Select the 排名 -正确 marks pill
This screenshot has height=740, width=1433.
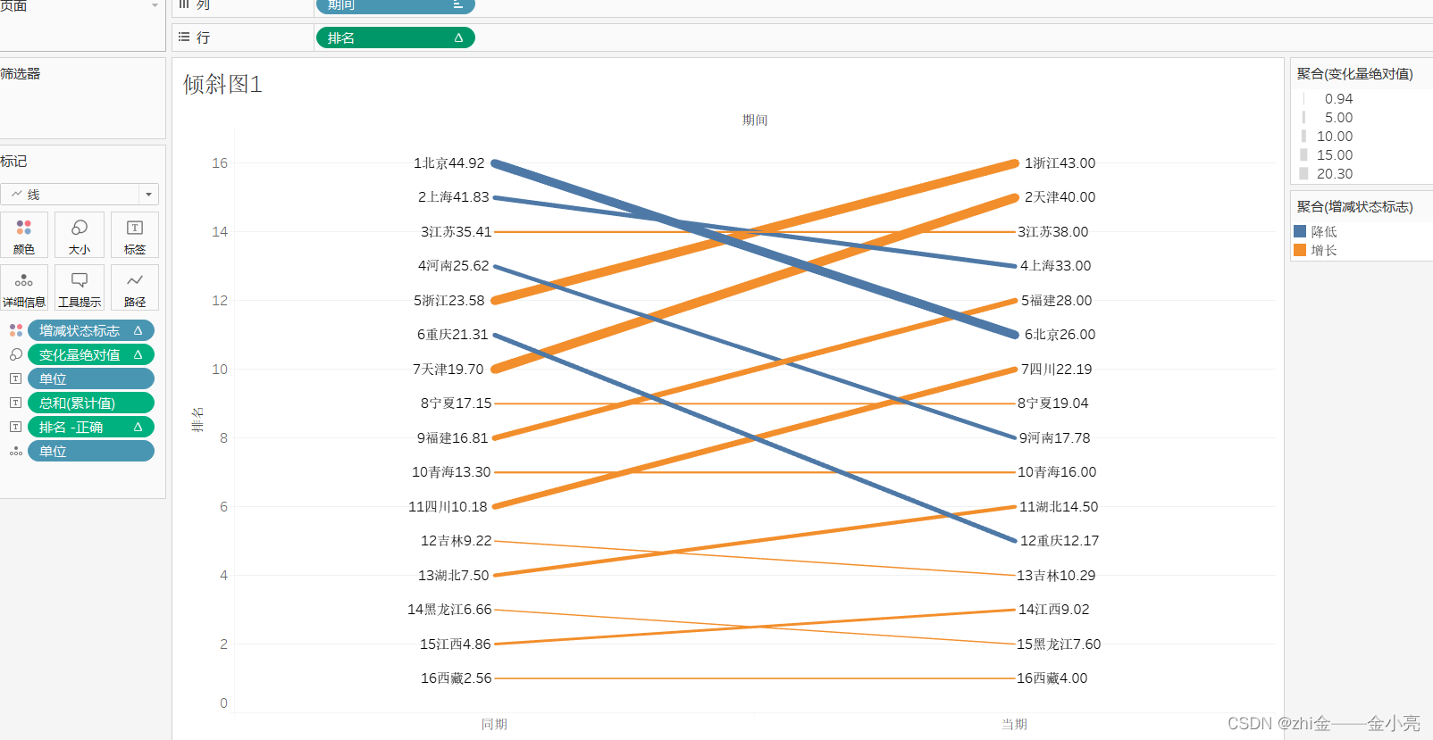(91, 427)
